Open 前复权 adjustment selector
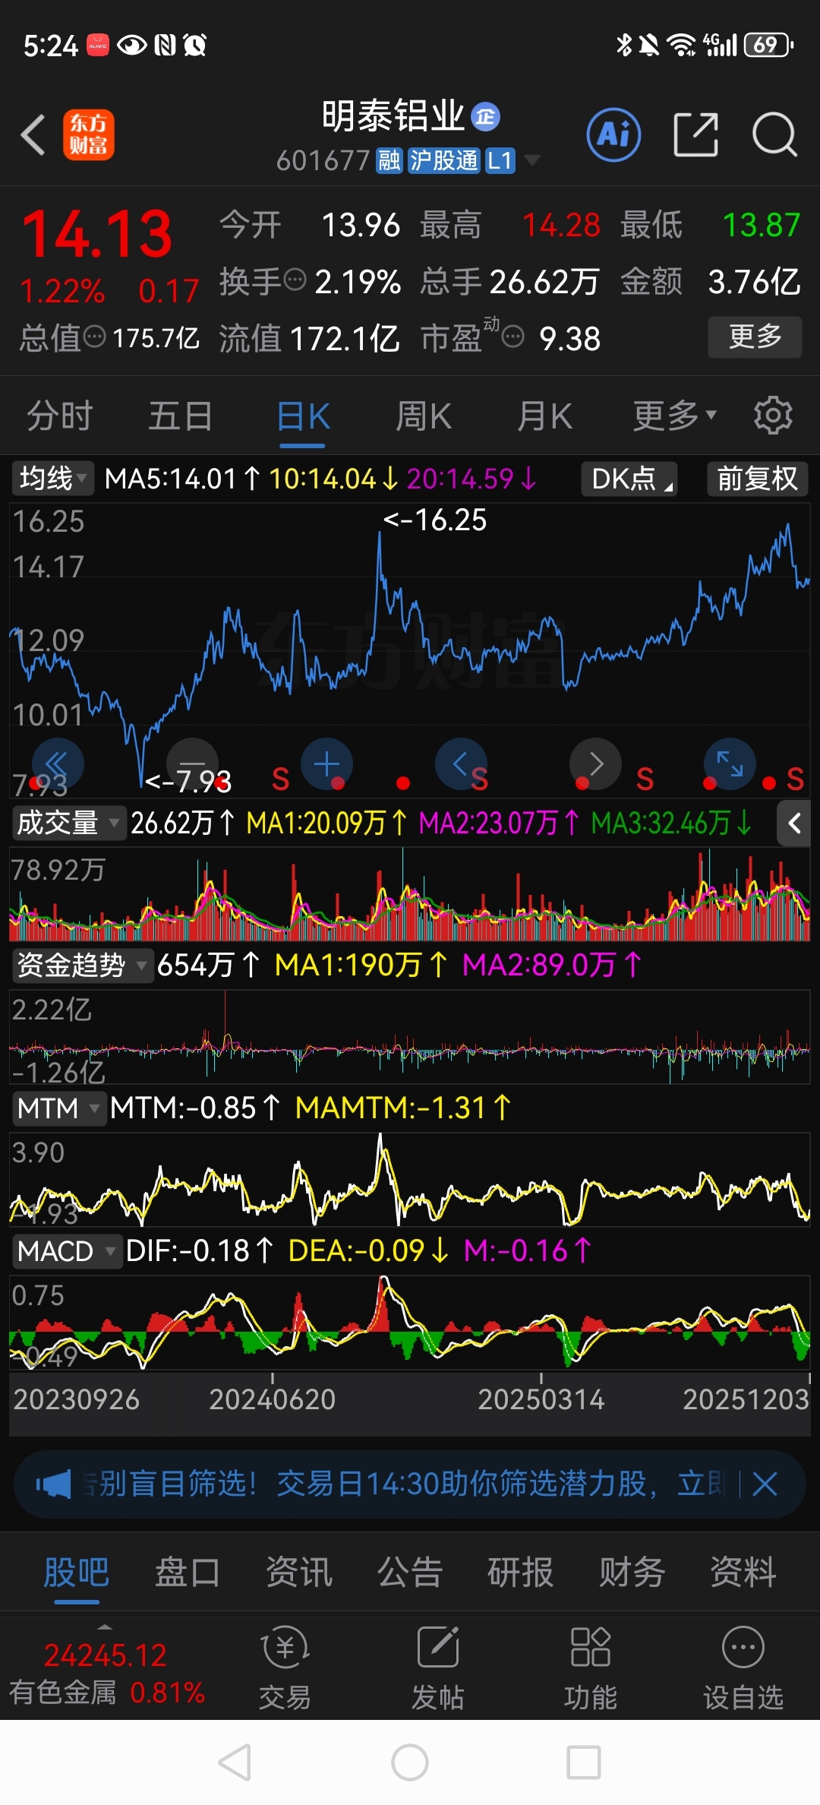 point(757,479)
